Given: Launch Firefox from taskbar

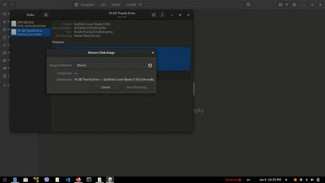Looking at the screenshot, I should [78, 179].
